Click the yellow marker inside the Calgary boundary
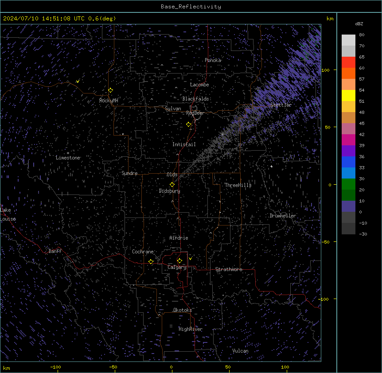 [x=179, y=261]
